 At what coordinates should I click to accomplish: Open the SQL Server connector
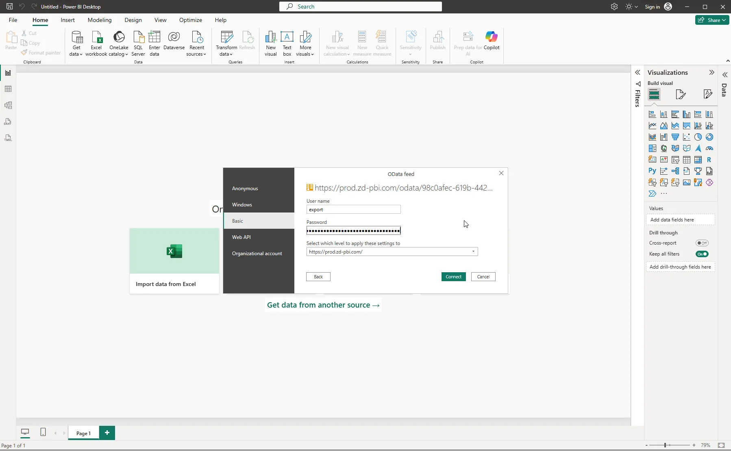[x=138, y=43]
